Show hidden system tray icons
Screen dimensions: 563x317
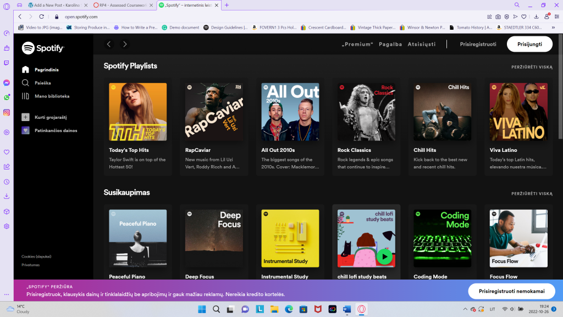tap(465, 309)
